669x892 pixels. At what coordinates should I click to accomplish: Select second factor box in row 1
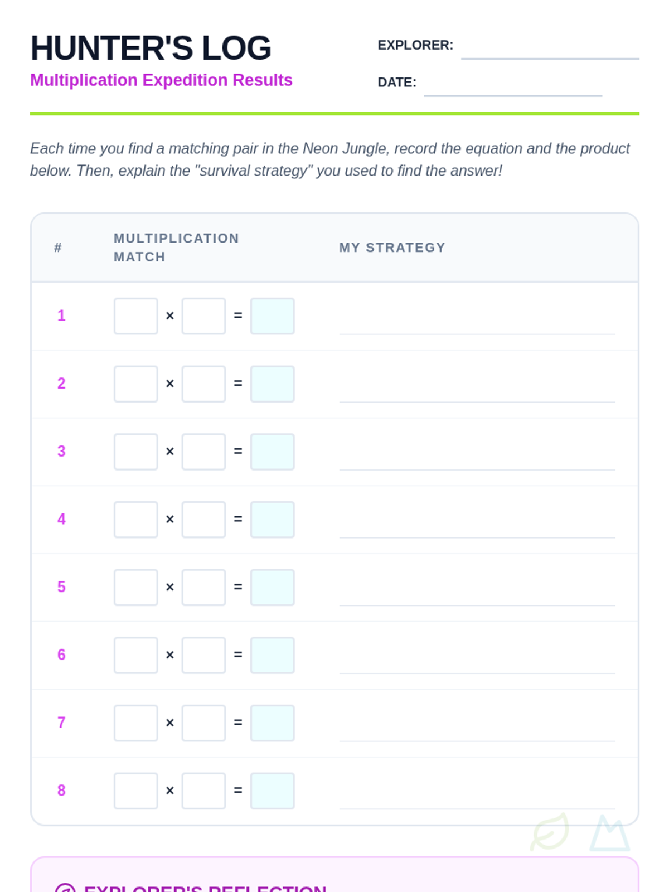click(x=204, y=316)
